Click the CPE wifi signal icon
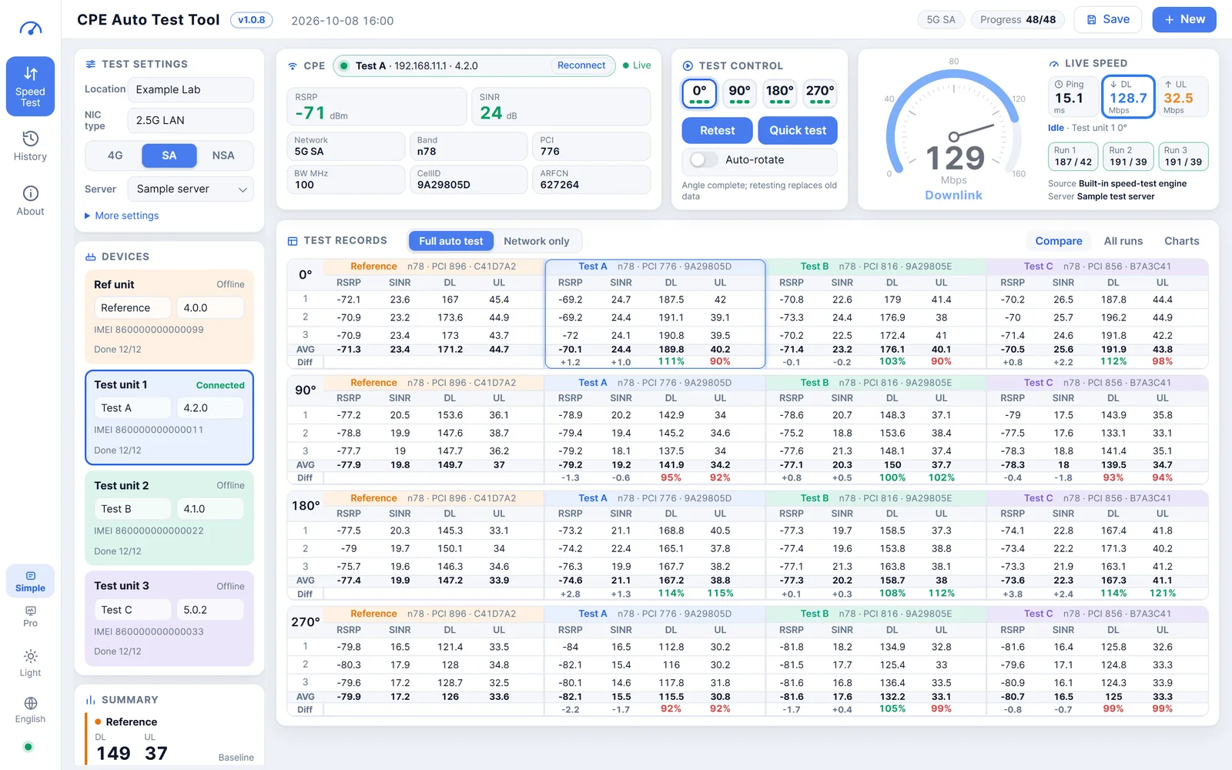This screenshot has width=1232, height=770. pyautogui.click(x=293, y=66)
